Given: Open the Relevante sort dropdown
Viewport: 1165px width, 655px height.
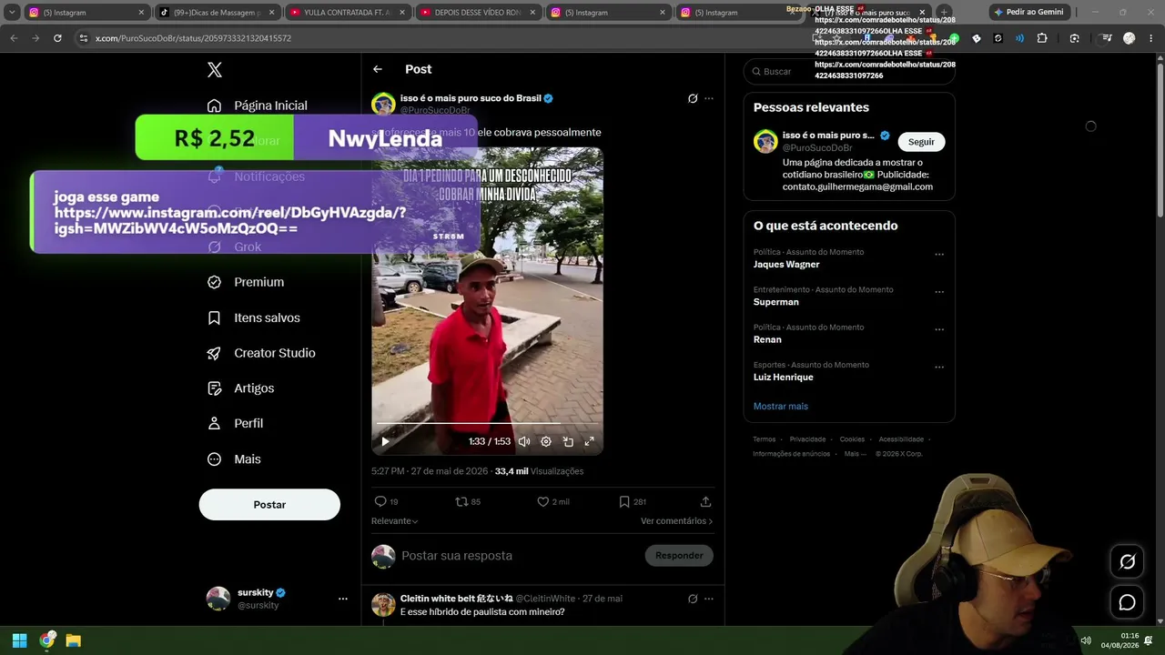Looking at the screenshot, I should click(395, 521).
